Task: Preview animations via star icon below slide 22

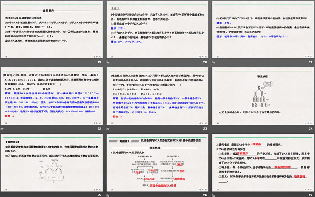Action: pos(4,129)
